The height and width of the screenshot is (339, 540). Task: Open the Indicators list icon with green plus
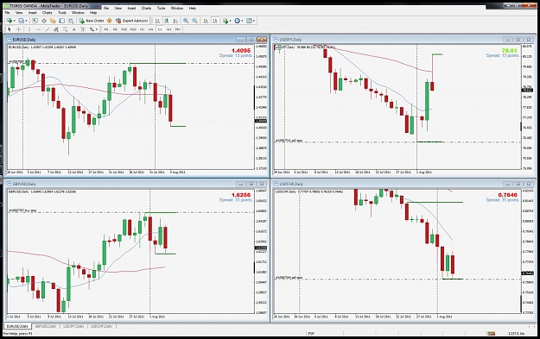coord(226,21)
